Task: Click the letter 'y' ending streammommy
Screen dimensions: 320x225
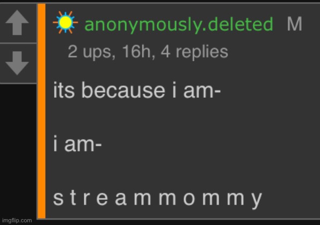Action: click(x=257, y=201)
